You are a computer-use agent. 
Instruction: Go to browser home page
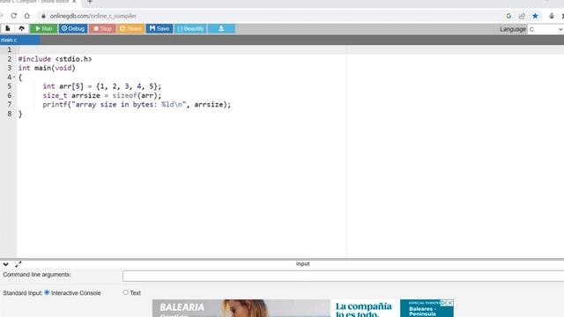point(27,16)
